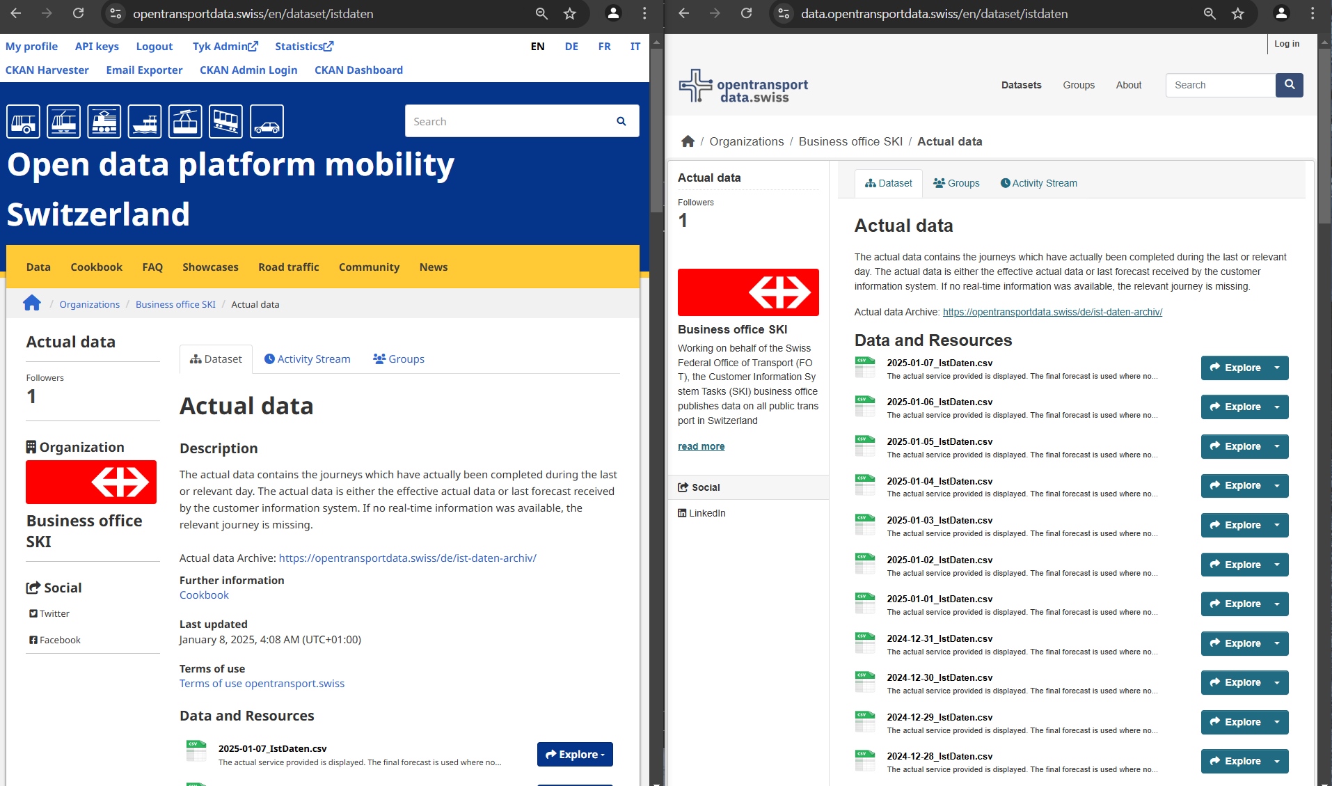Click the cable car icon in left window
The width and height of the screenshot is (1332, 786).
185,122
